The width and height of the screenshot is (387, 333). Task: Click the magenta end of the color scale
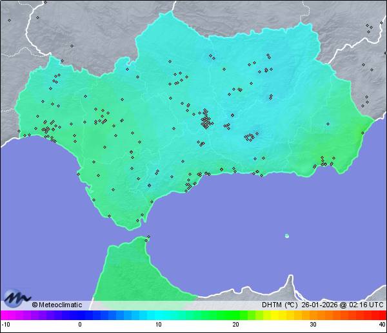coord(5,315)
